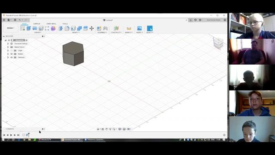This screenshot has width=275, height=155.
Task: Activate the blue Select tool
Action: click(x=150, y=28)
